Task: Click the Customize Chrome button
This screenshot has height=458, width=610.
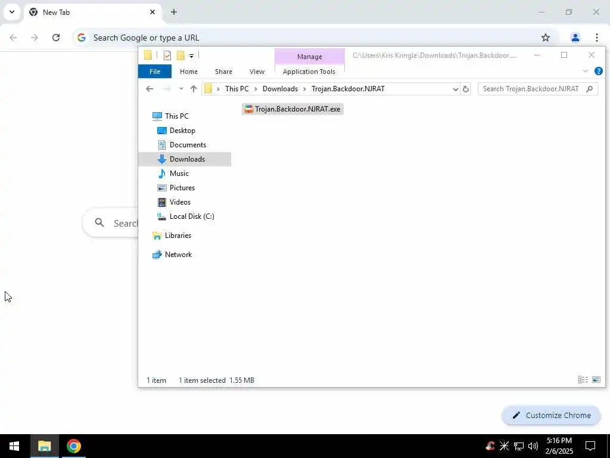Action: pyautogui.click(x=551, y=416)
